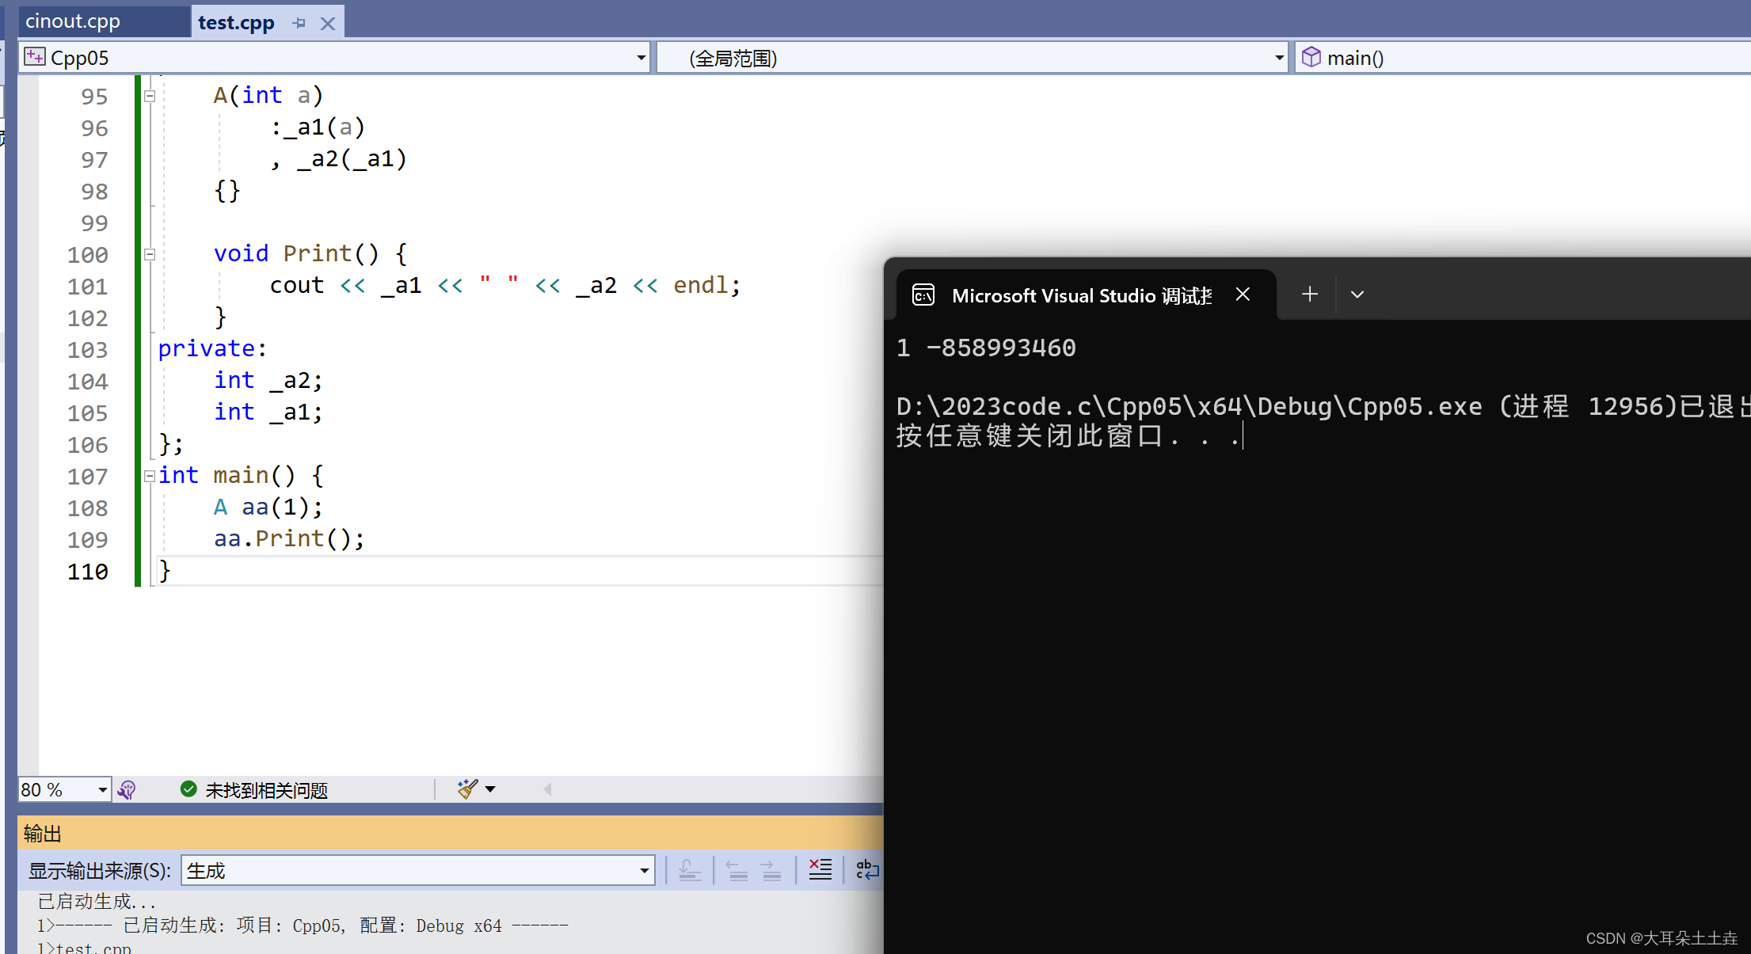Collapse the main() function fold marker
Screen dimensions: 1751x954
click(149, 476)
